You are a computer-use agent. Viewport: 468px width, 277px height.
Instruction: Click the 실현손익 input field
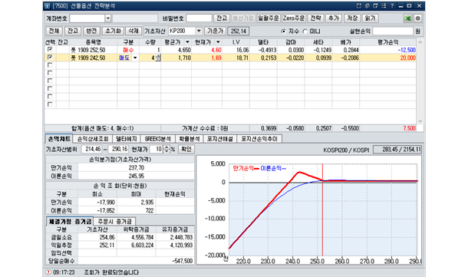point(393,31)
